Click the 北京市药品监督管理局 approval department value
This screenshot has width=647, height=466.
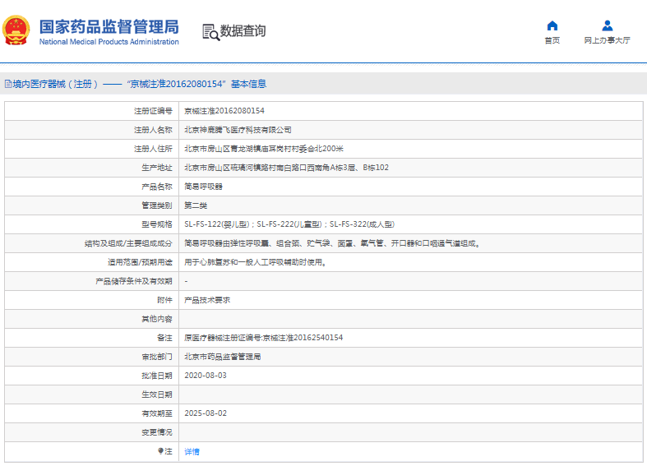coord(222,357)
